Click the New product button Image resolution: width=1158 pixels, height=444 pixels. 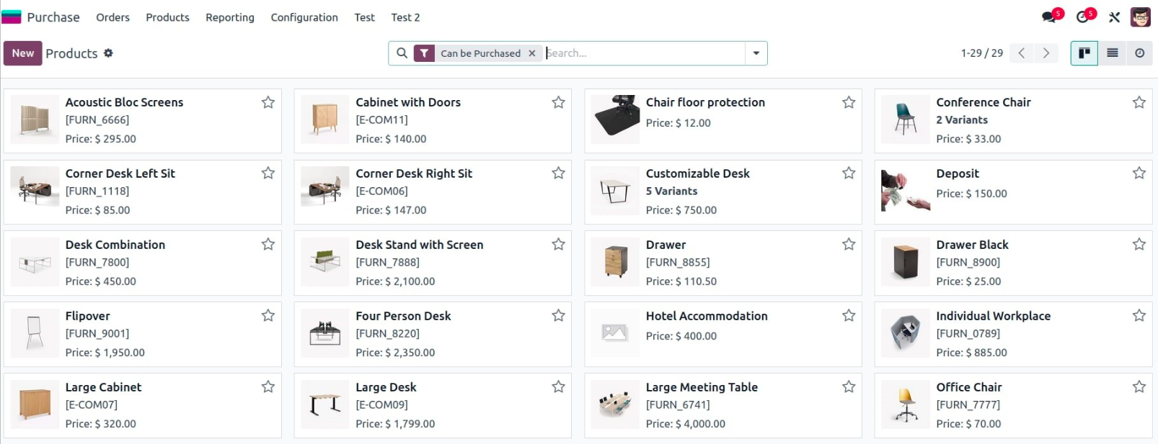click(23, 53)
